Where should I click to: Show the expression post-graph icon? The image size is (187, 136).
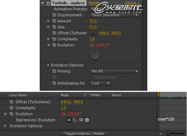(x=75, y=120)
